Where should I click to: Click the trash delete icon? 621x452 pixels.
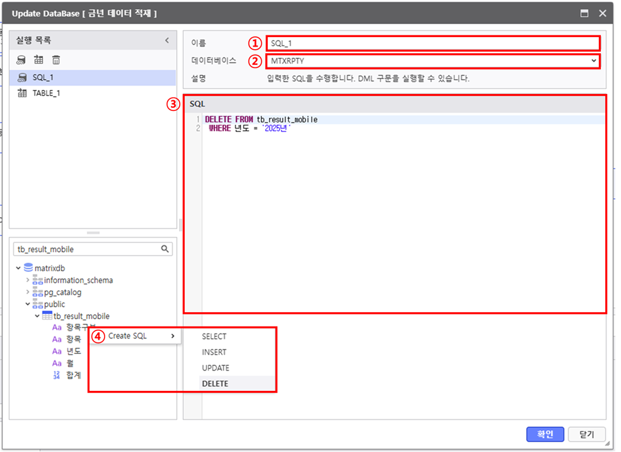click(x=56, y=60)
